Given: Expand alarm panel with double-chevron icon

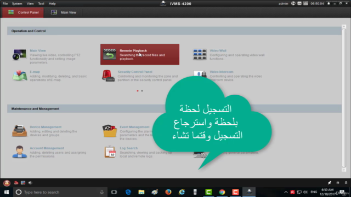Looking at the screenshot, I should tap(346, 183).
